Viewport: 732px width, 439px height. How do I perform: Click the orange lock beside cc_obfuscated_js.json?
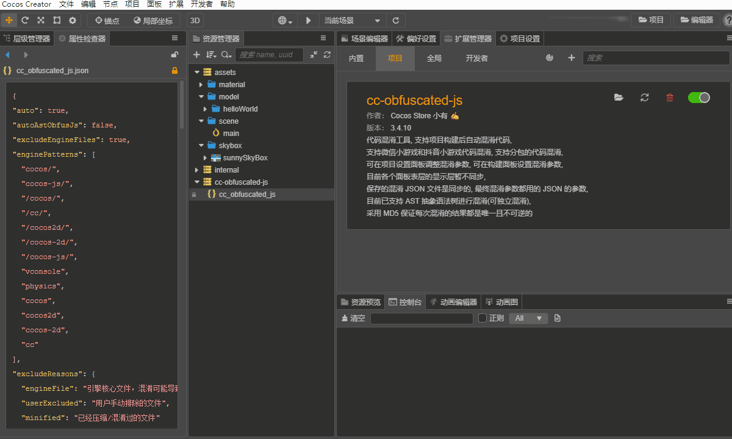[174, 71]
